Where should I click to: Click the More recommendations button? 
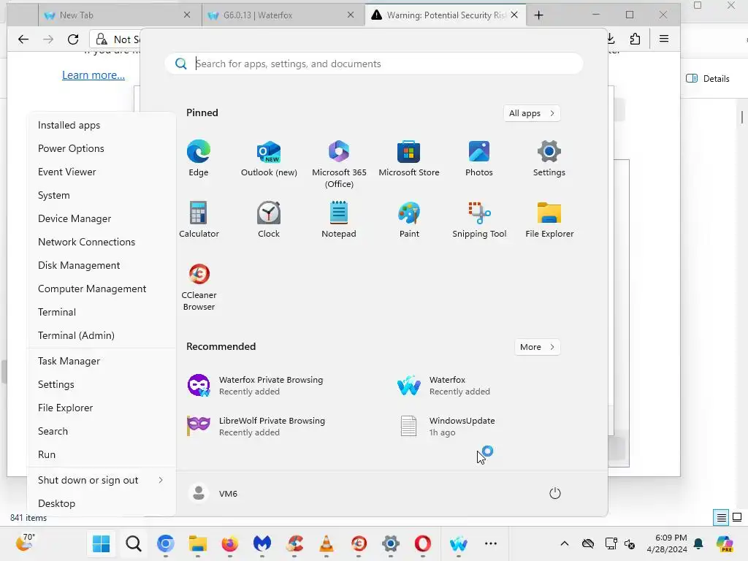537,347
